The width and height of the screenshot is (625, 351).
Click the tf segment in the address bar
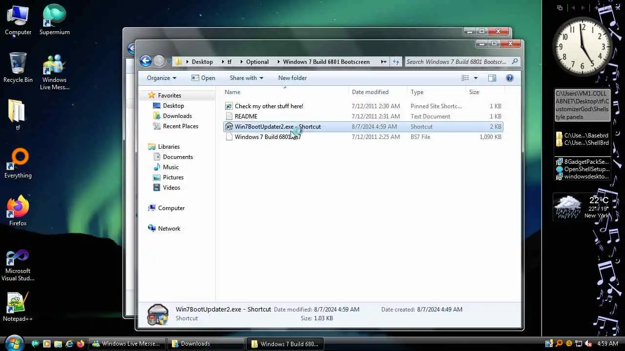tap(229, 62)
